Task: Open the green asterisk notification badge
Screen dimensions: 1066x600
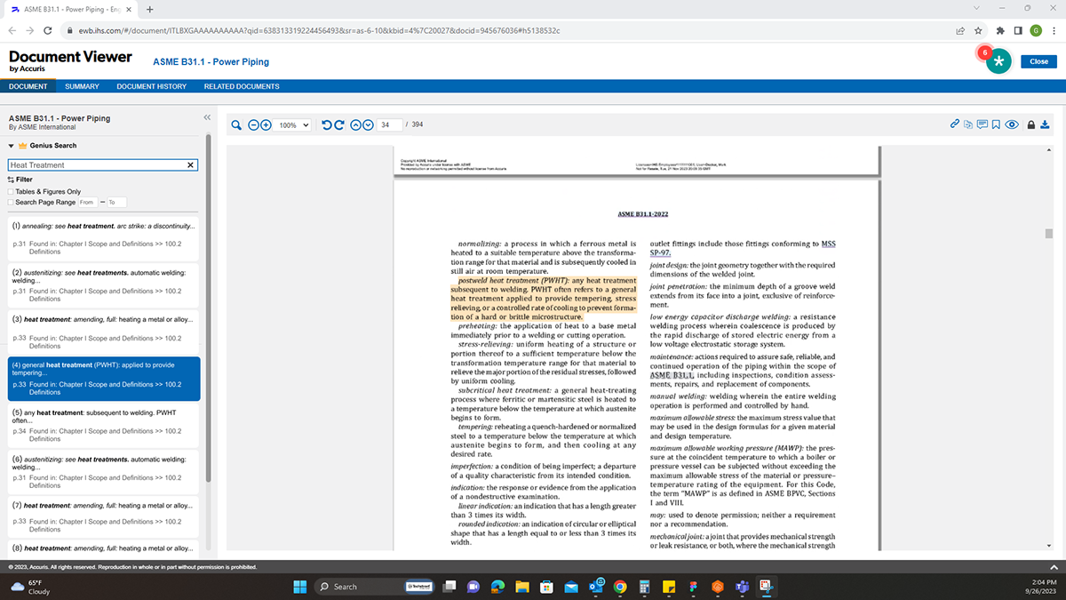Action: click(x=999, y=61)
